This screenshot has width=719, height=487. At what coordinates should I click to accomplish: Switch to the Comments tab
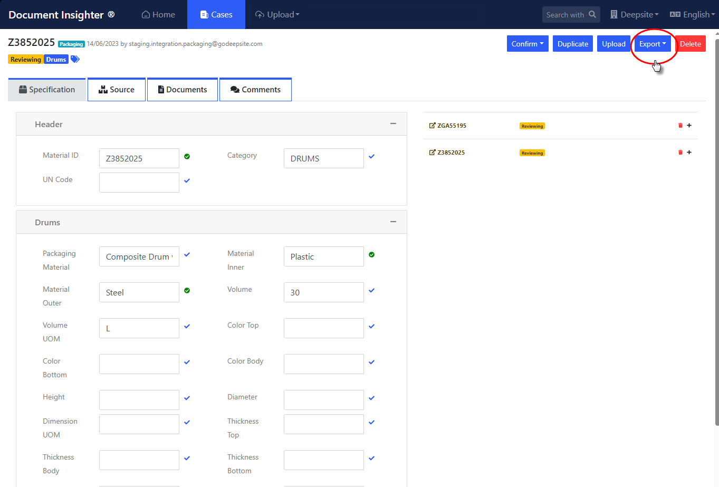(255, 90)
